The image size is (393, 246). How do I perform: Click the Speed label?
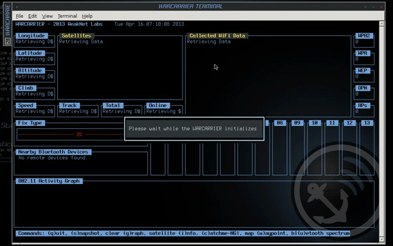pos(26,106)
